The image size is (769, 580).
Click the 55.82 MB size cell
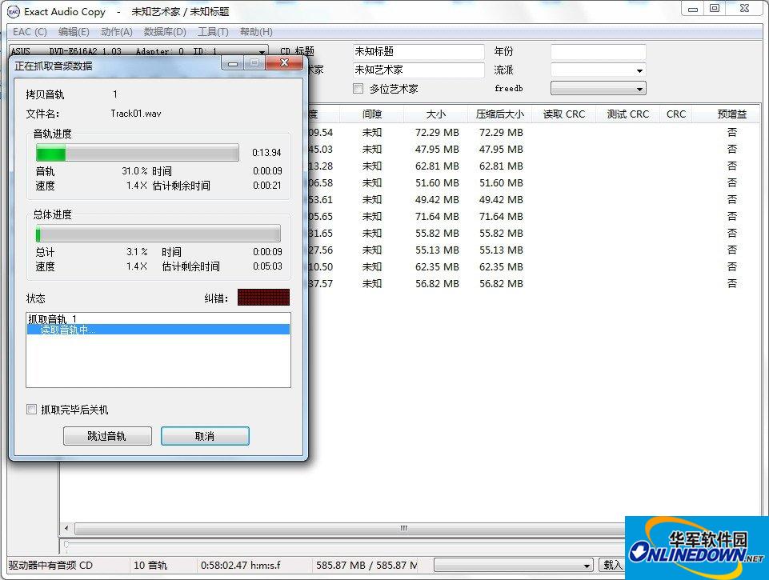(x=437, y=234)
